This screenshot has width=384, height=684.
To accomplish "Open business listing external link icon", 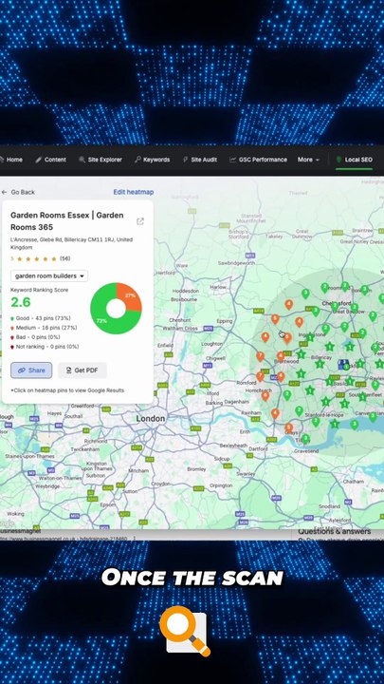I will (x=140, y=221).
